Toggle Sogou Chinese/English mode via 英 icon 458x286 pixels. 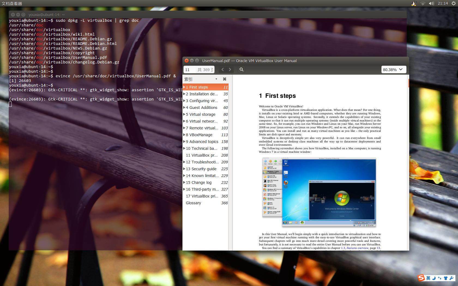[428, 278]
